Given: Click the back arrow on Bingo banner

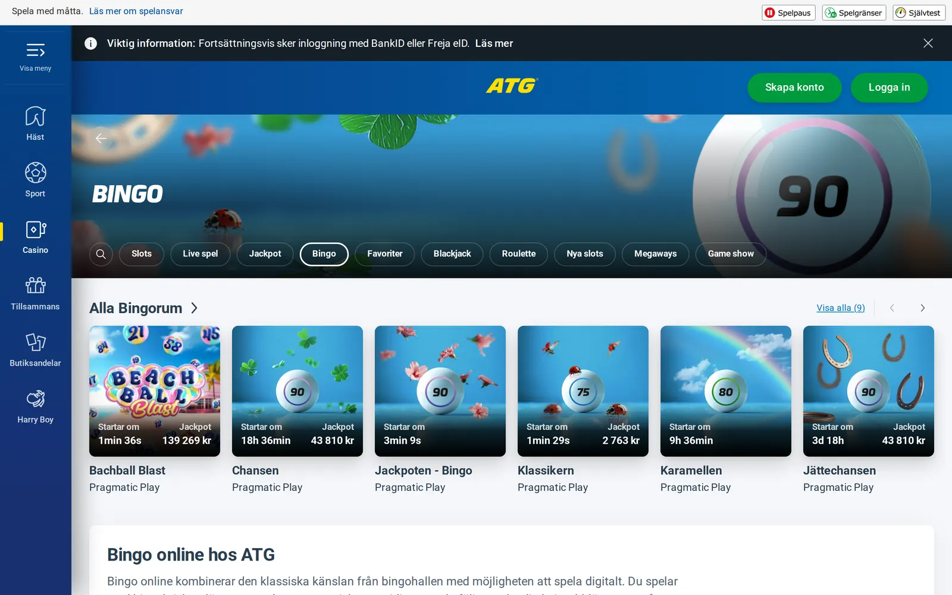Looking at the screenshot, I should [101, 139].
